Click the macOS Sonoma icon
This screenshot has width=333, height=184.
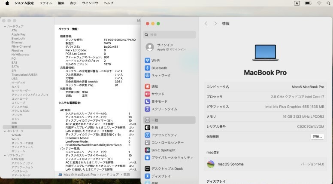211,164
